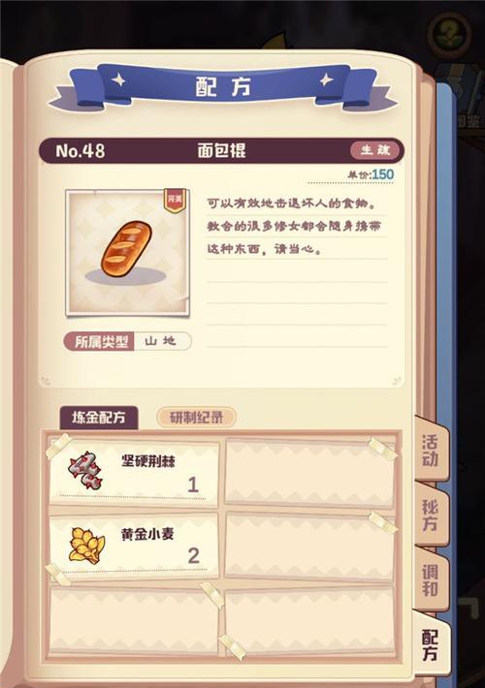Open the 调和 side bookmark tab
Image resolution: width=485 pixels, height=688 pixels.
431,580
